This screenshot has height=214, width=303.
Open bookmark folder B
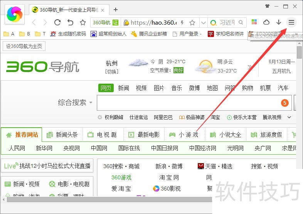point(25,34)
